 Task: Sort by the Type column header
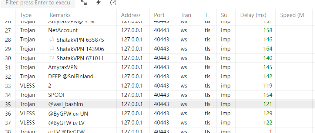pos(26,15)
